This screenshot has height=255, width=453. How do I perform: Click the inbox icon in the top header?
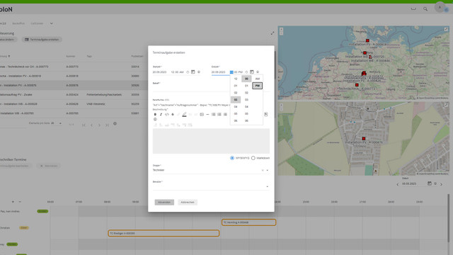pos(413,9)
